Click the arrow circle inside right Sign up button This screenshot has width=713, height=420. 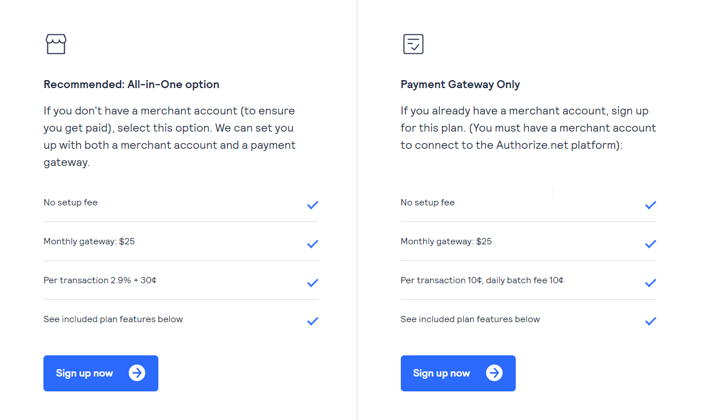[494, 373]
